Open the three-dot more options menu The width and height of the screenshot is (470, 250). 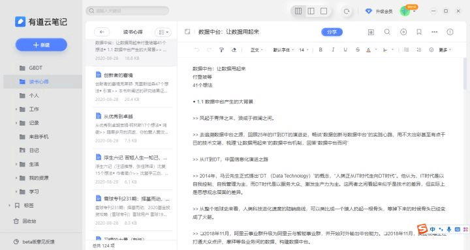point(434,32)
